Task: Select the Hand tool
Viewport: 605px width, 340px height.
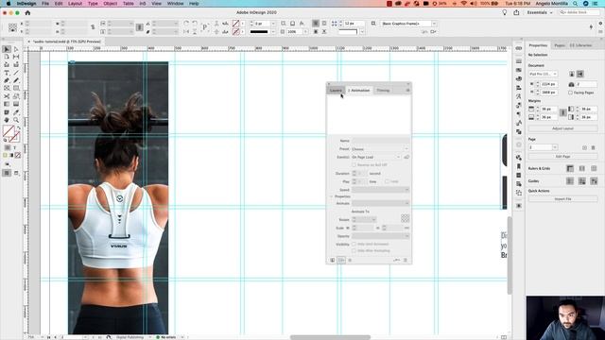Action: [x=7, y=120]
